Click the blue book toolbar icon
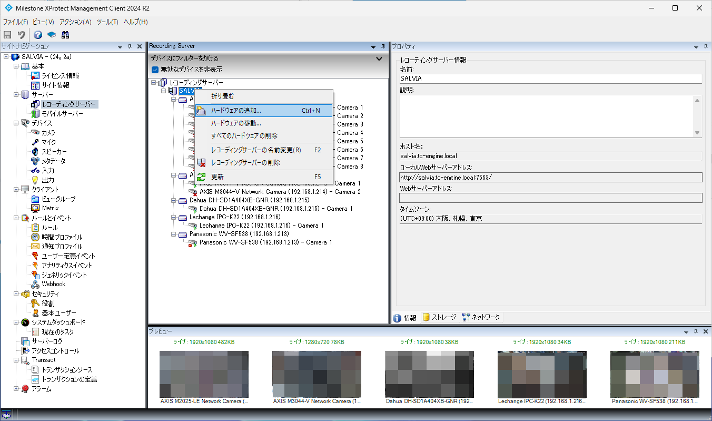 tap(52, 35)
